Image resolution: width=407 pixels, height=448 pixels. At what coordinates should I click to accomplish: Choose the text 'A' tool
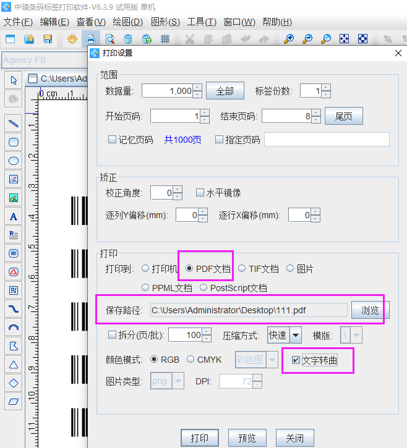click(13, 216)
